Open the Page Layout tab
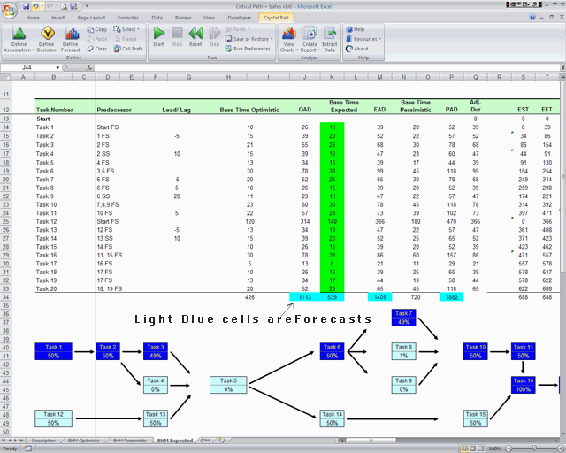This screenshot has height=453, width=566. [x=91, y=18]
